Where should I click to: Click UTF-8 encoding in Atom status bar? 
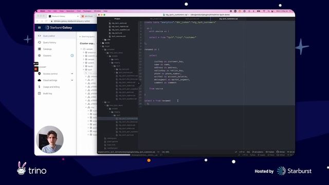pyautogui.click(x=242, y=152)
